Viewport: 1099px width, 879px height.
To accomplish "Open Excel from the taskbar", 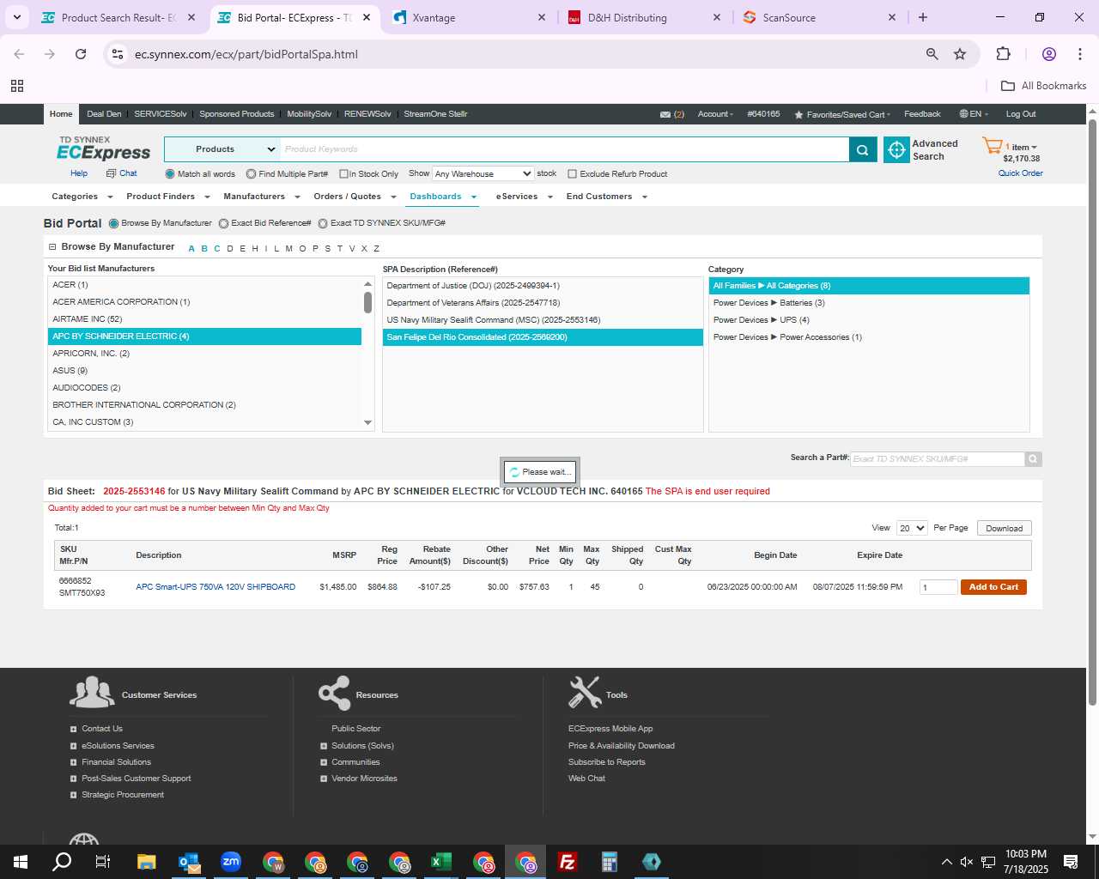I will coord(441,862).
